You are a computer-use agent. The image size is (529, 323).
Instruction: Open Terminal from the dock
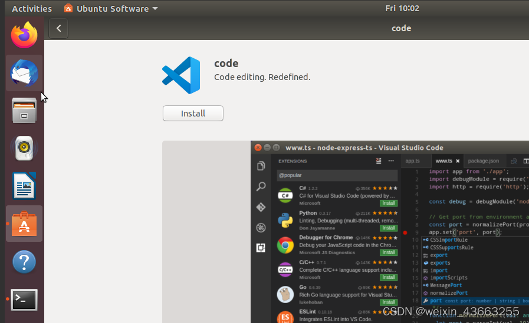tap(24, 300)
